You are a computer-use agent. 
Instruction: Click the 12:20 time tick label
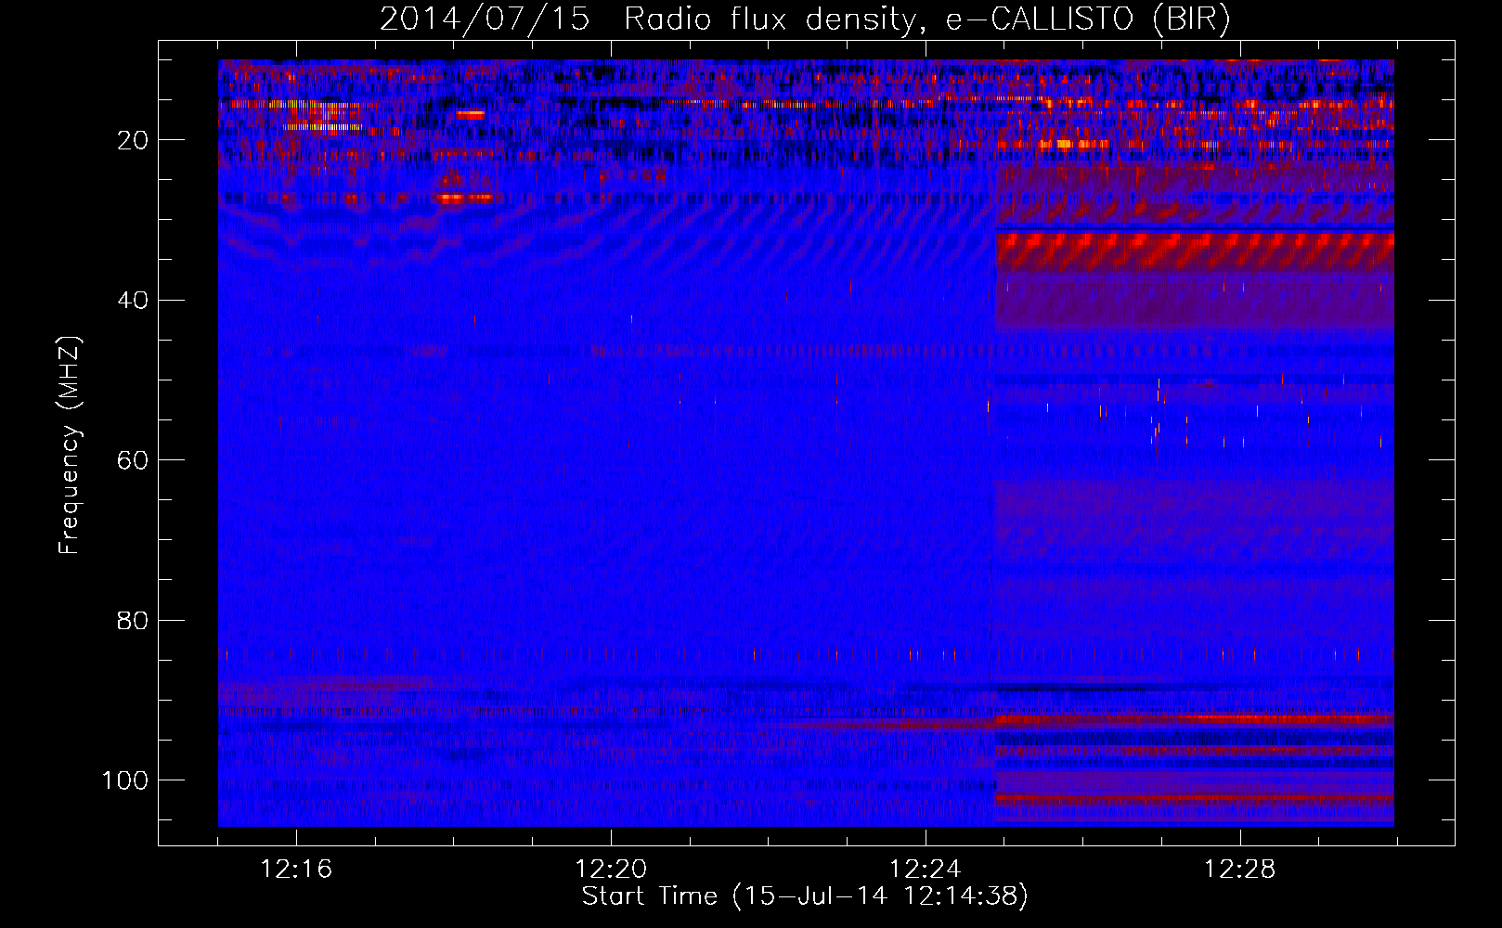(x=611, y=870)
